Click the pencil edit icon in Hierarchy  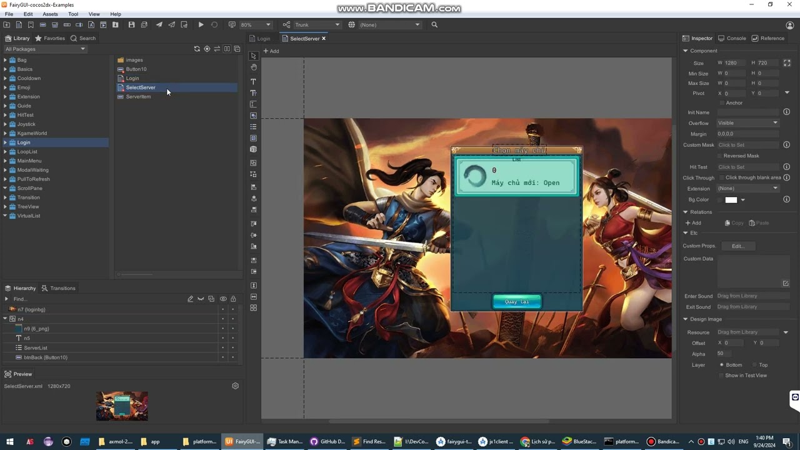[191, 299]
